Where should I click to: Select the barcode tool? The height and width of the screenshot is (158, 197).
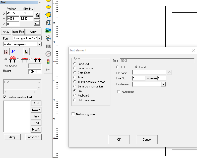tap(48, 46)
